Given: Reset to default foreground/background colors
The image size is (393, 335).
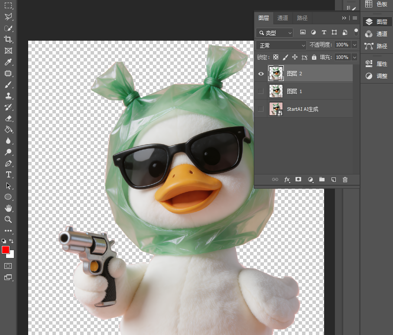Looking at the screenshot, I should [4, 241].
